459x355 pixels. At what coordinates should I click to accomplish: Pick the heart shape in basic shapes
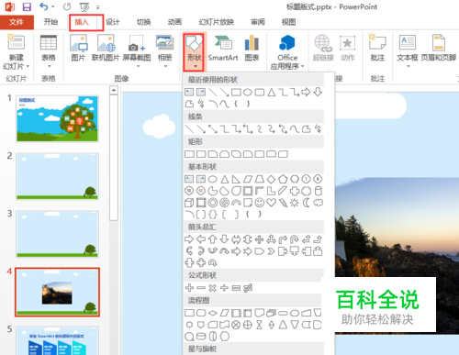pyautogui.click(x=271, y=203)
